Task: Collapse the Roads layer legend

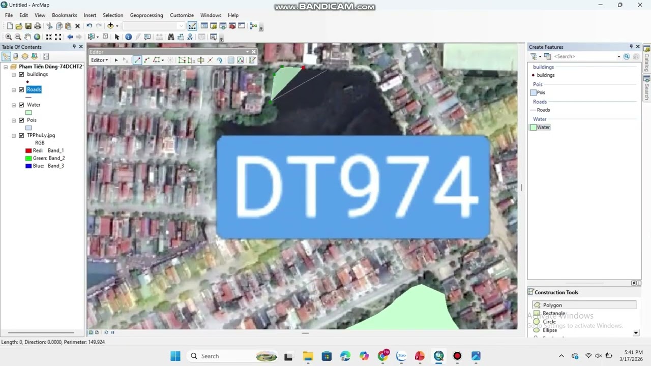Action: [14, 89]
